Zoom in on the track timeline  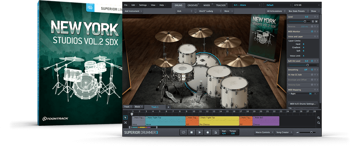(x=319, y=118)
